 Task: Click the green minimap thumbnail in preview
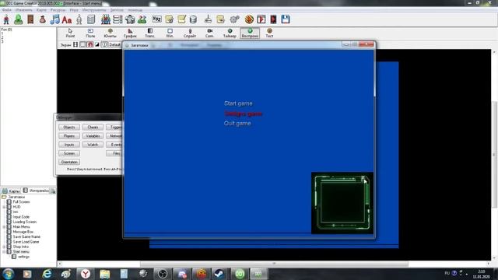[342, 202]
